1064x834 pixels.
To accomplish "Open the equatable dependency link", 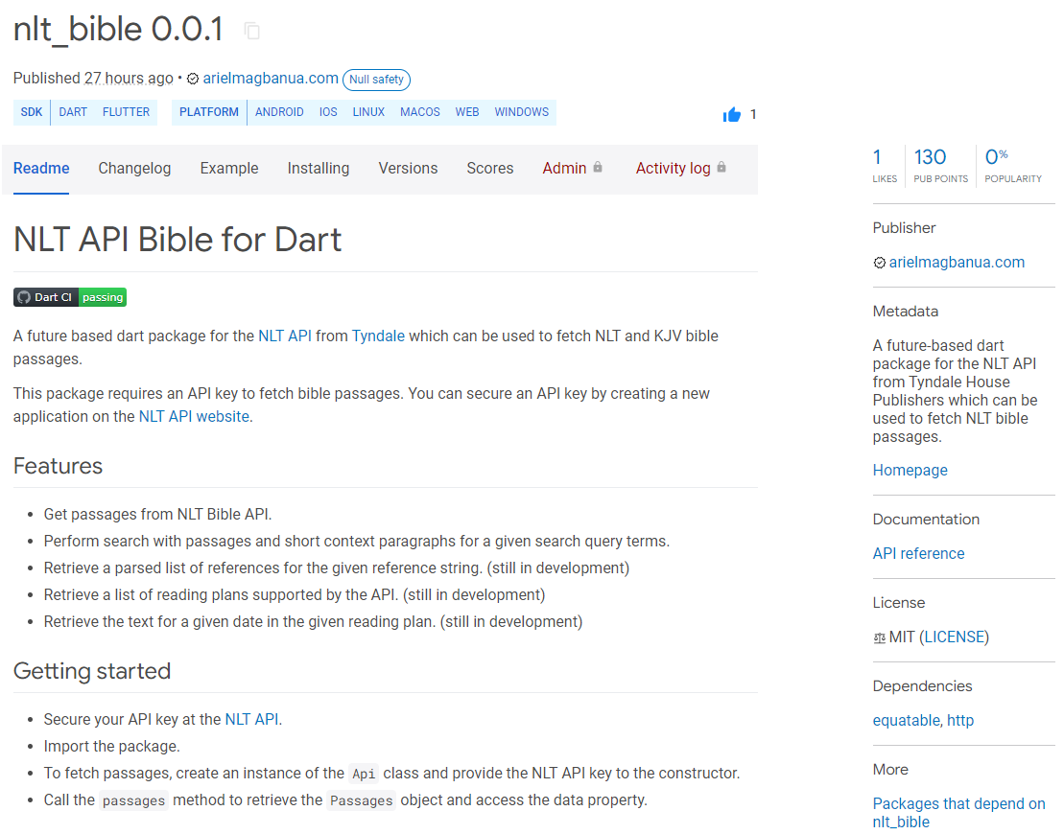I will (x=907, y=721).
